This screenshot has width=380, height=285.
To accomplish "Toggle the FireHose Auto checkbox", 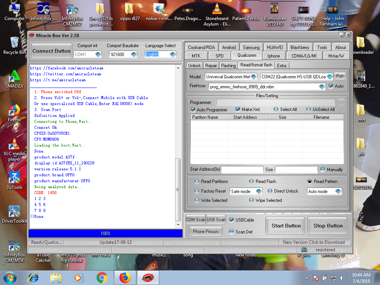I will point(331,86).
